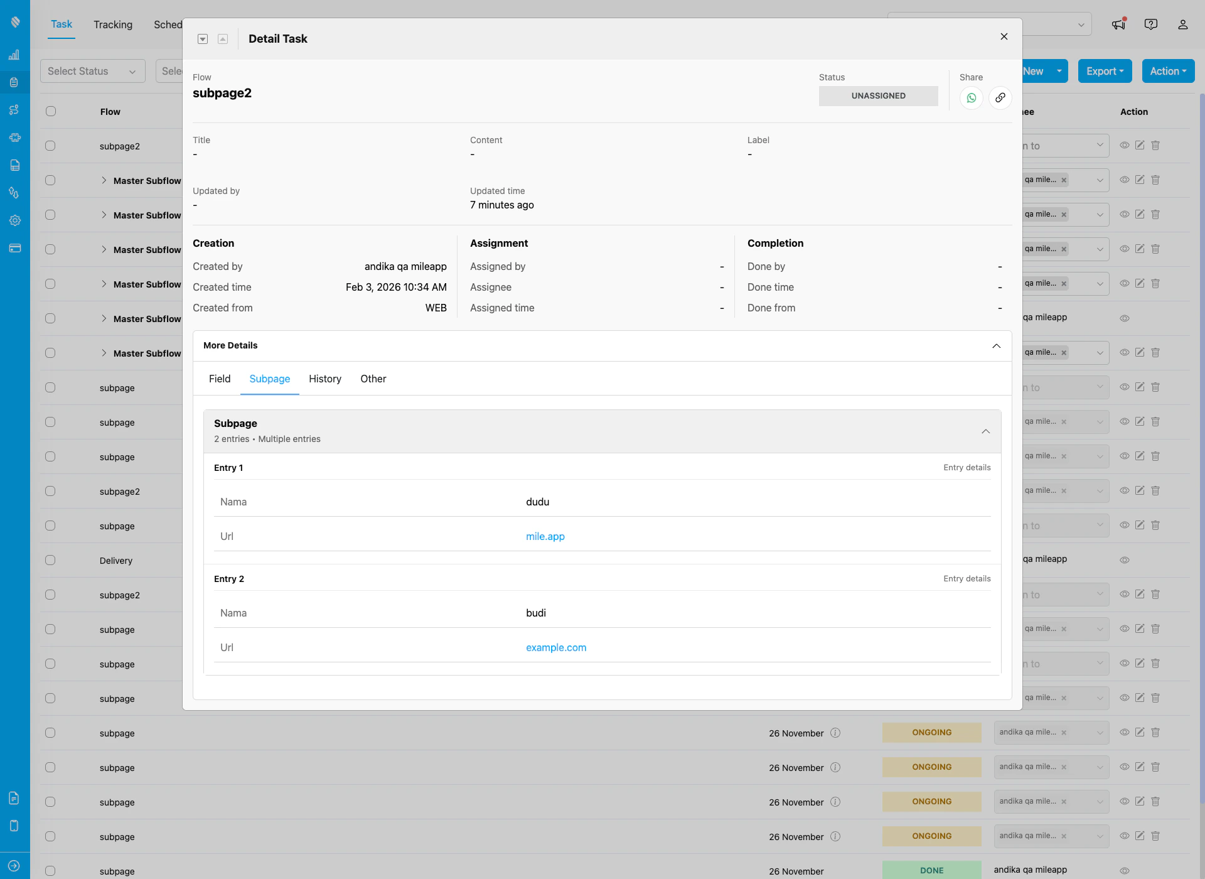The height and width of the screenshot is (879, 1205).
Task: Follow the mile.app link
Action: pos(545,536)
